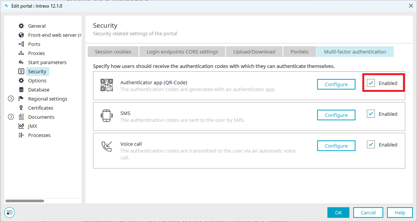417x222 pixels.
Task: Click the Proxies hierarchy icon
Action: point(21,53)
